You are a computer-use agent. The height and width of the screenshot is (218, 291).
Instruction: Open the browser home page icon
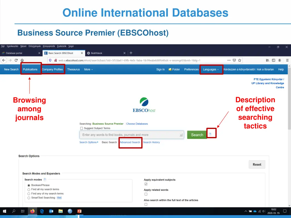(x=22, y=60)
